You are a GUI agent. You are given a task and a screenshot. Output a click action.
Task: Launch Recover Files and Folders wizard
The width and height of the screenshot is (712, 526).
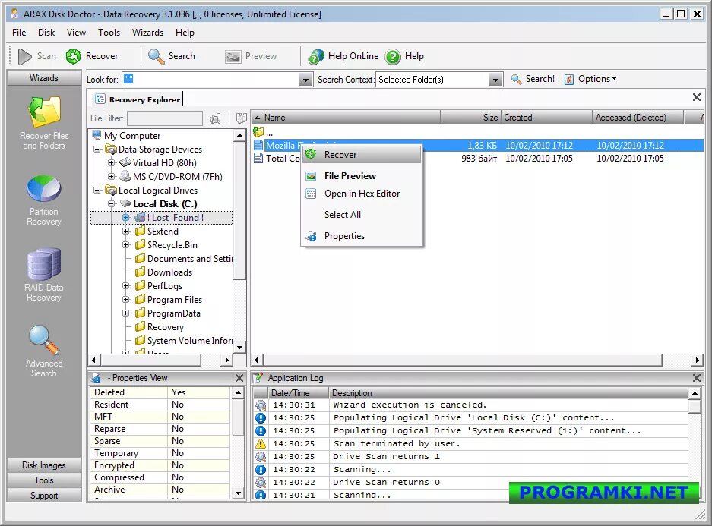(x=44, y=123)
